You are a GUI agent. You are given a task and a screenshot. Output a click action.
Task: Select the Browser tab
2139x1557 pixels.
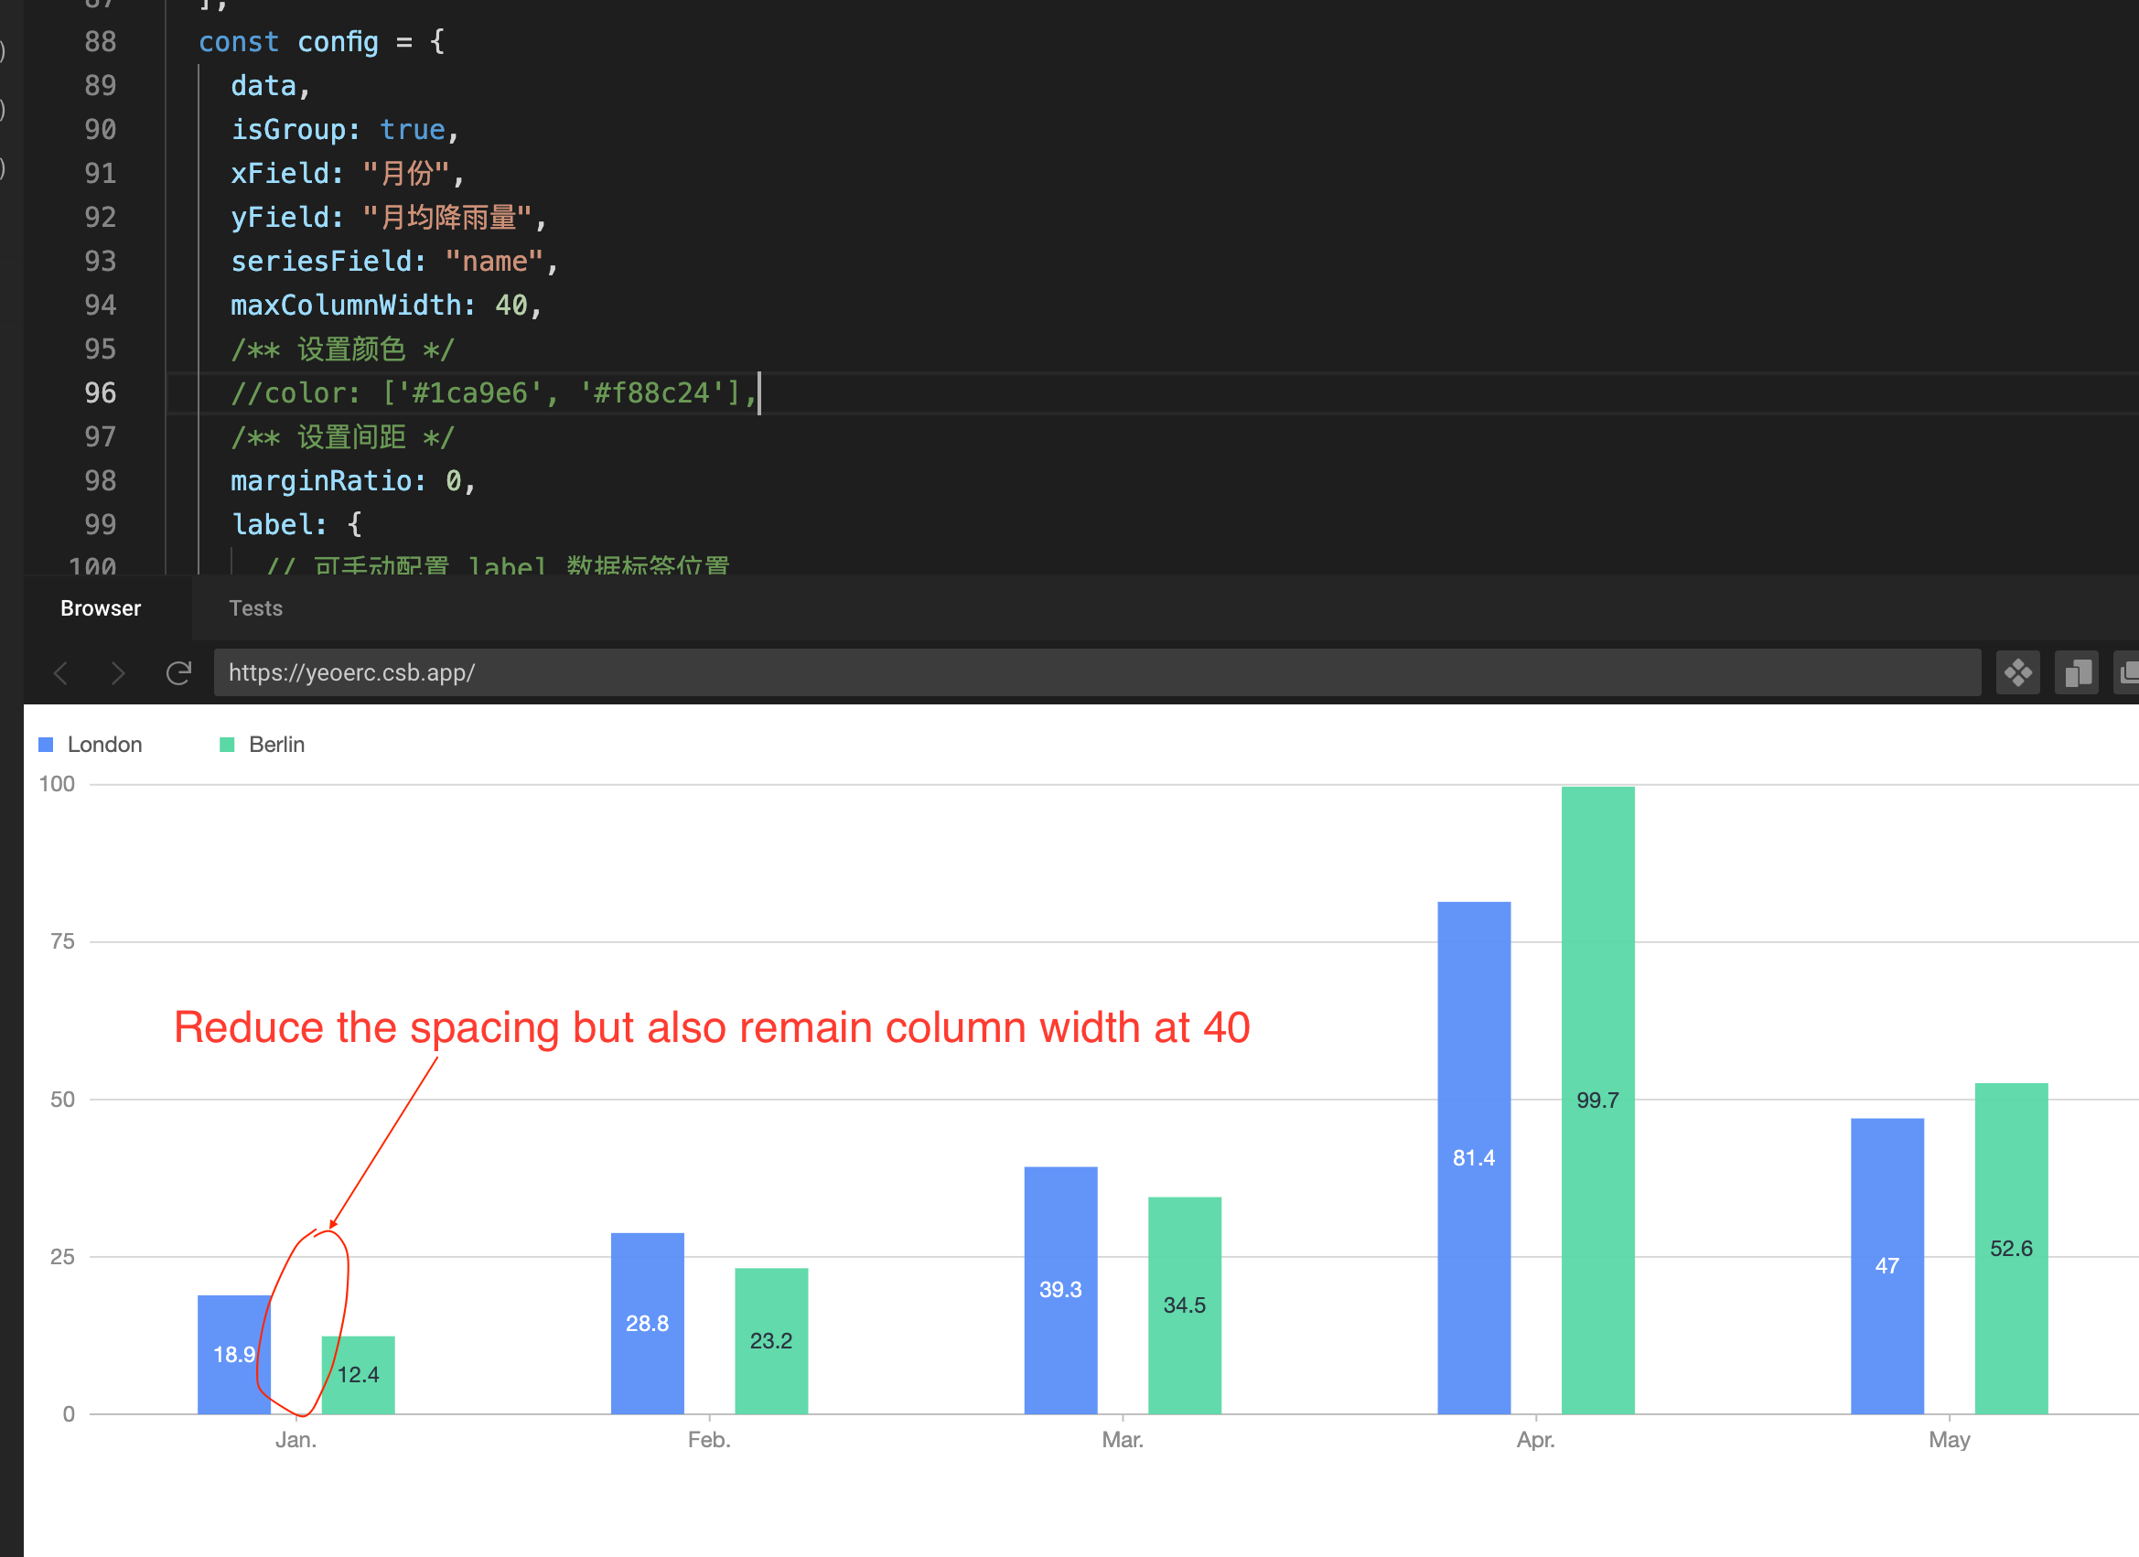tap(99, 608)
